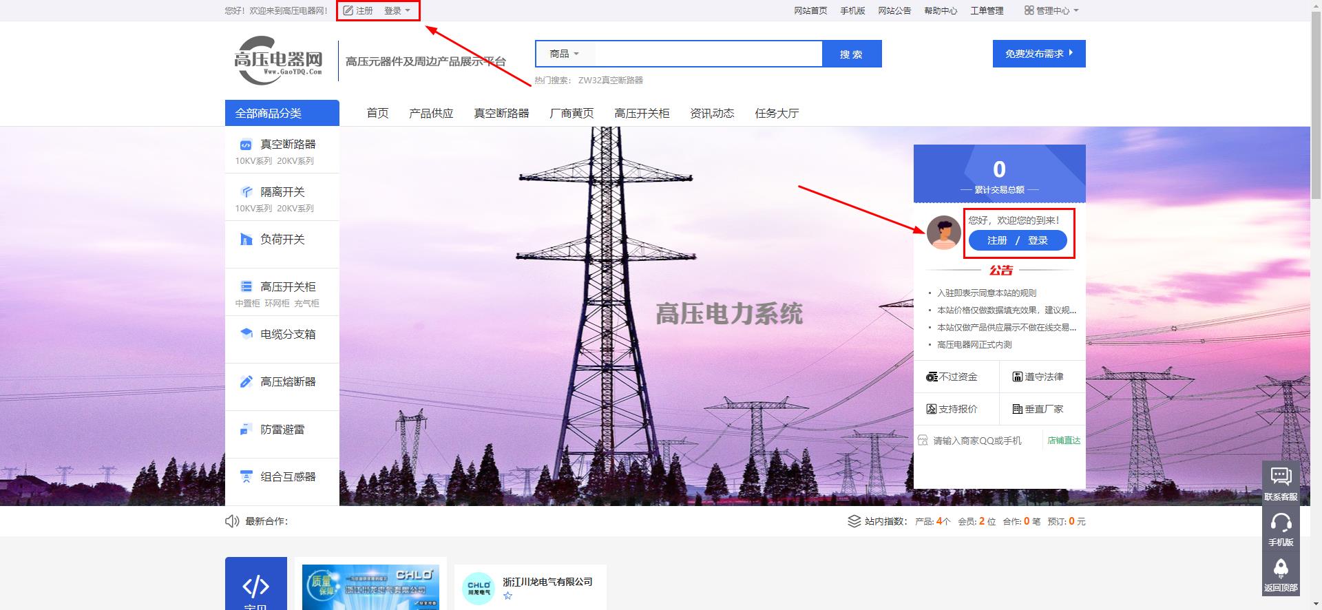Click the 高压电器网 site logo
Image resolution: width=1322 pixels, height=610 pixels.
point(279,61)
